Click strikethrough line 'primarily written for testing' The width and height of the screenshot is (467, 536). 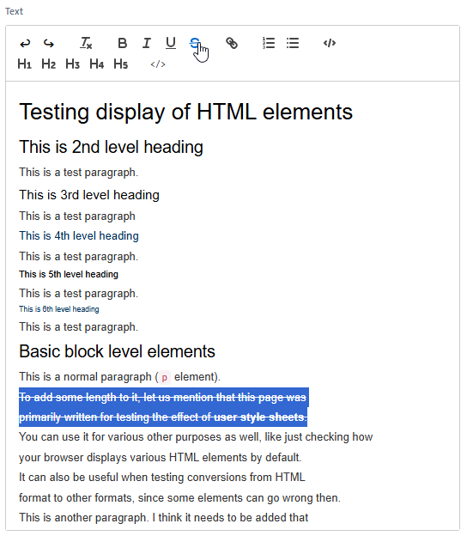pos(163,417)
